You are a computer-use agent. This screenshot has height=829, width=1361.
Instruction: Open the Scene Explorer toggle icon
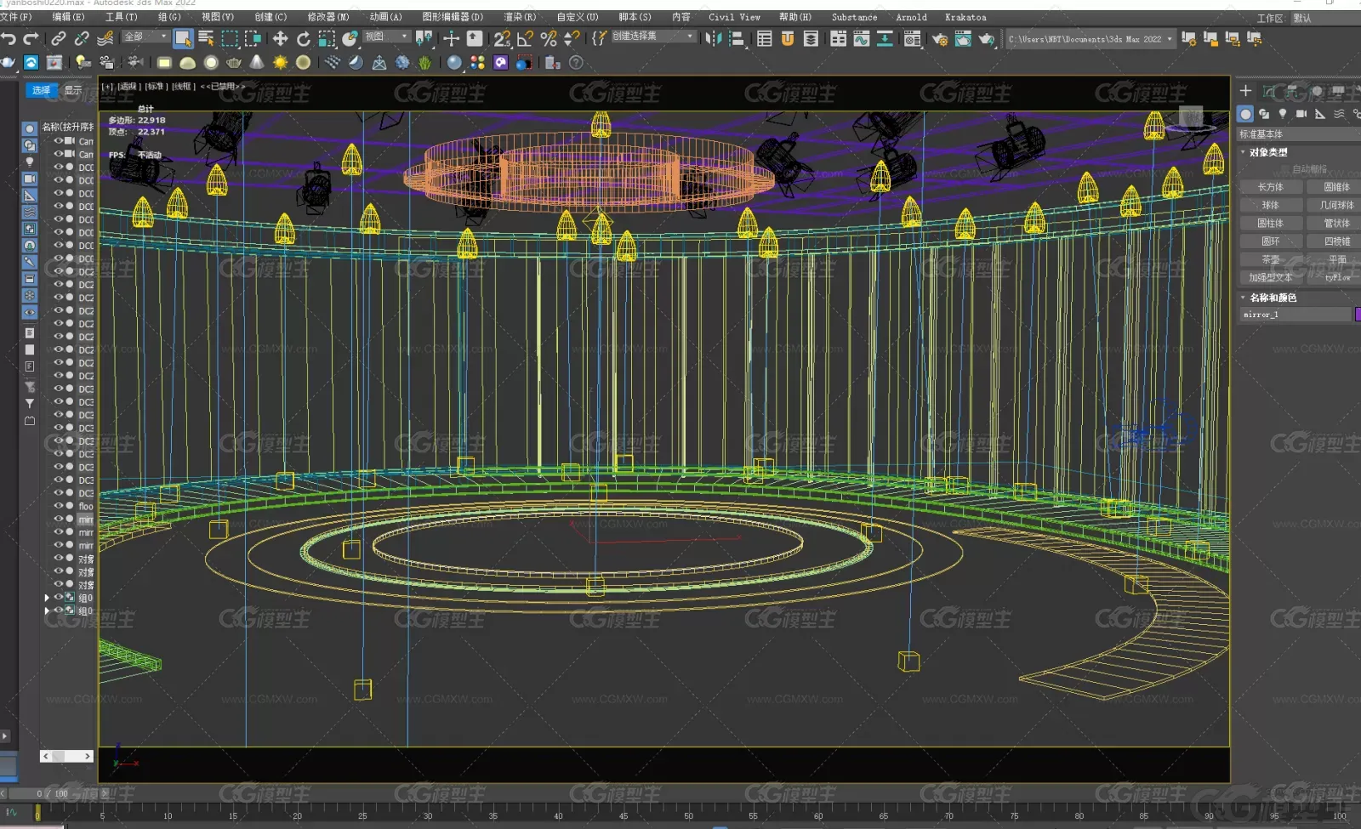click(x=765, y=38)
